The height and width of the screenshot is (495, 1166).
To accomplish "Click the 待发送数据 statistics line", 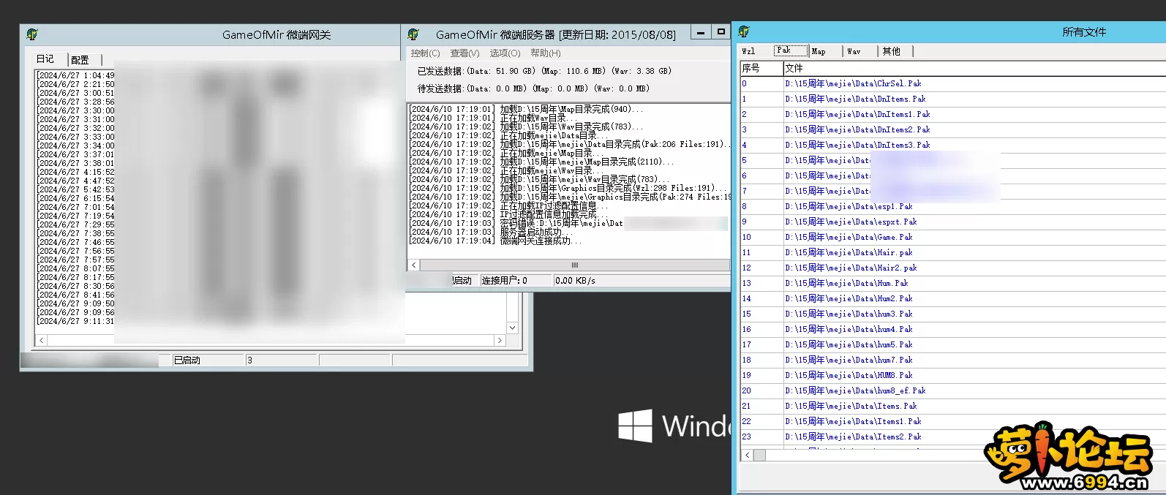I will [533, 88].
